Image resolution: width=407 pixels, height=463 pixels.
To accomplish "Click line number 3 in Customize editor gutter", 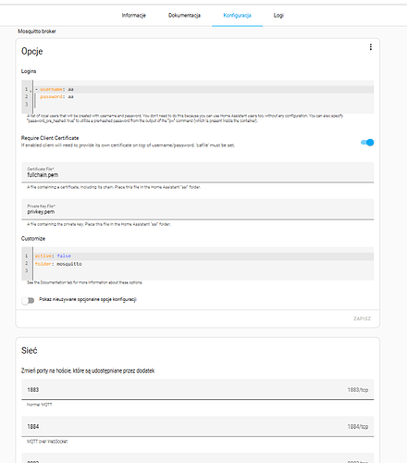I will (27, 270).
